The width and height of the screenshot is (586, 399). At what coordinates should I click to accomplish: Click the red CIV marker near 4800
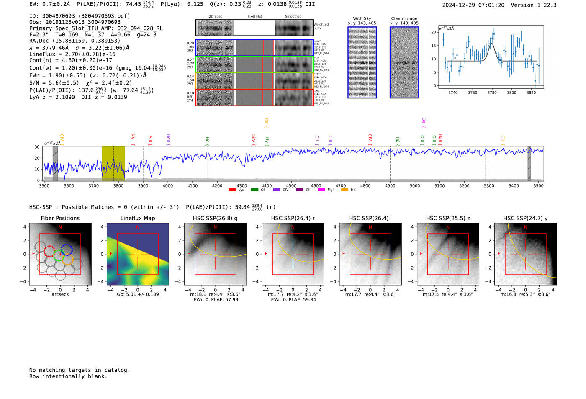point(370,139)
